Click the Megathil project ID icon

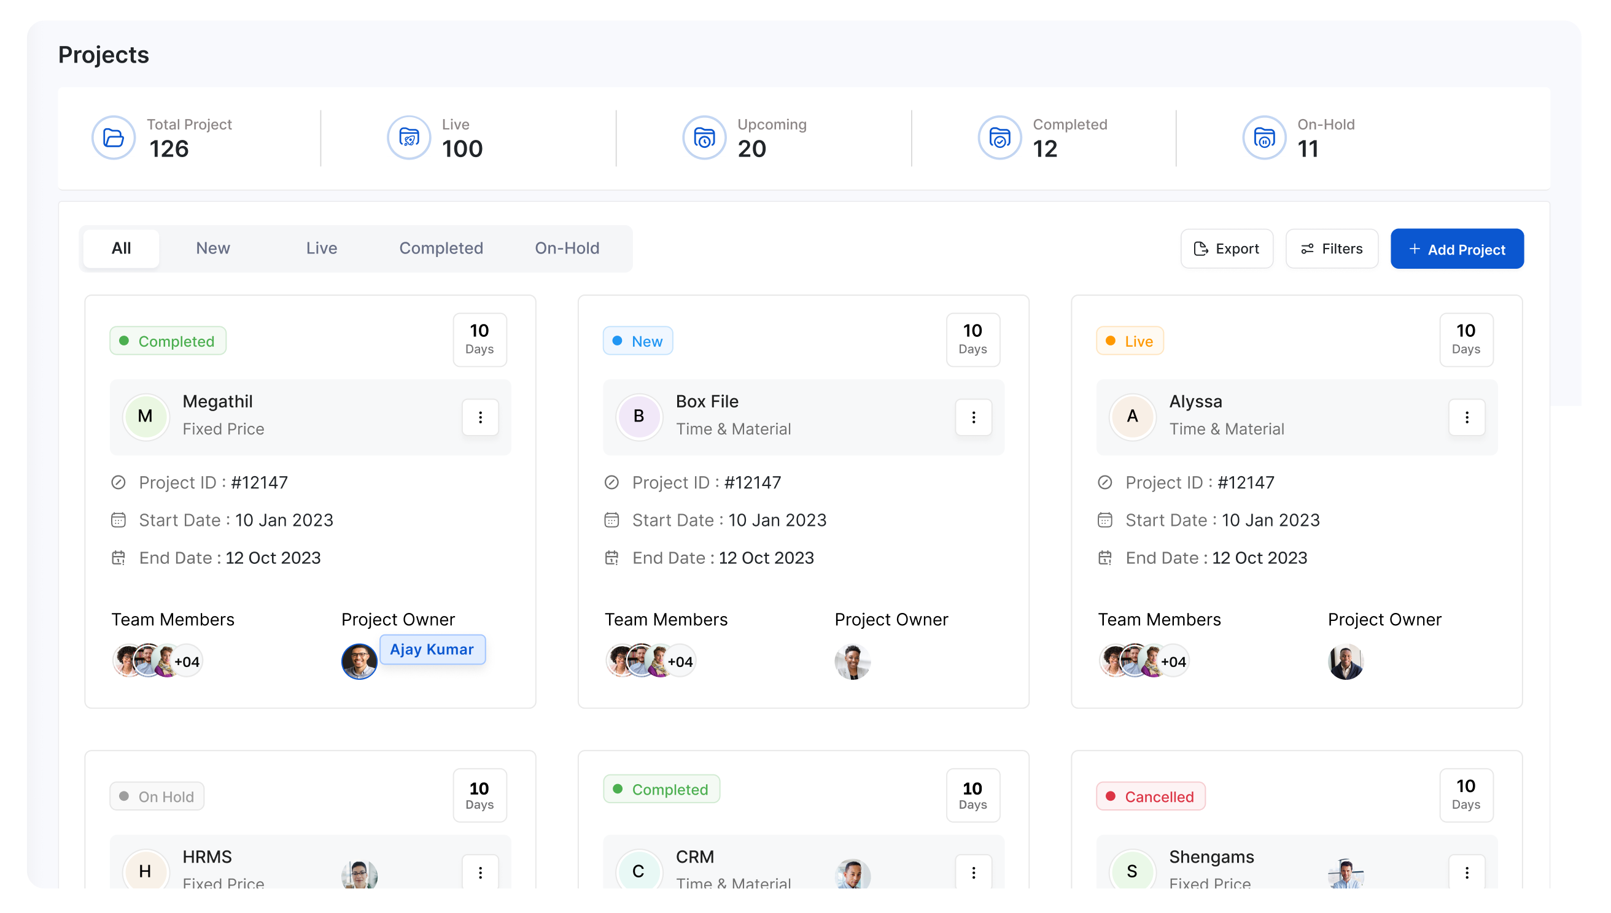(x=118, y=482)
